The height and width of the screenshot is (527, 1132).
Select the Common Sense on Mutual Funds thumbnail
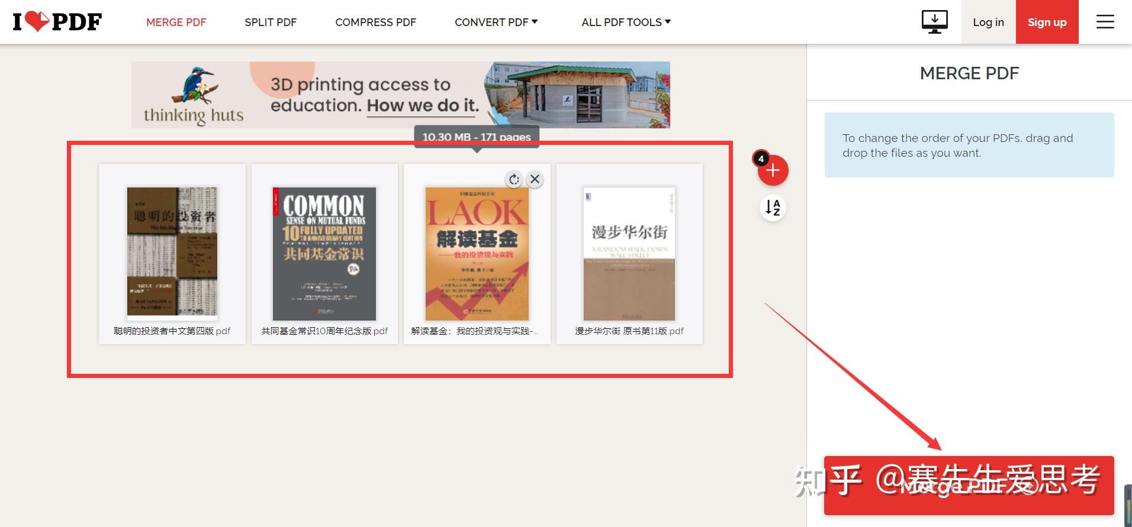point(324,254)
